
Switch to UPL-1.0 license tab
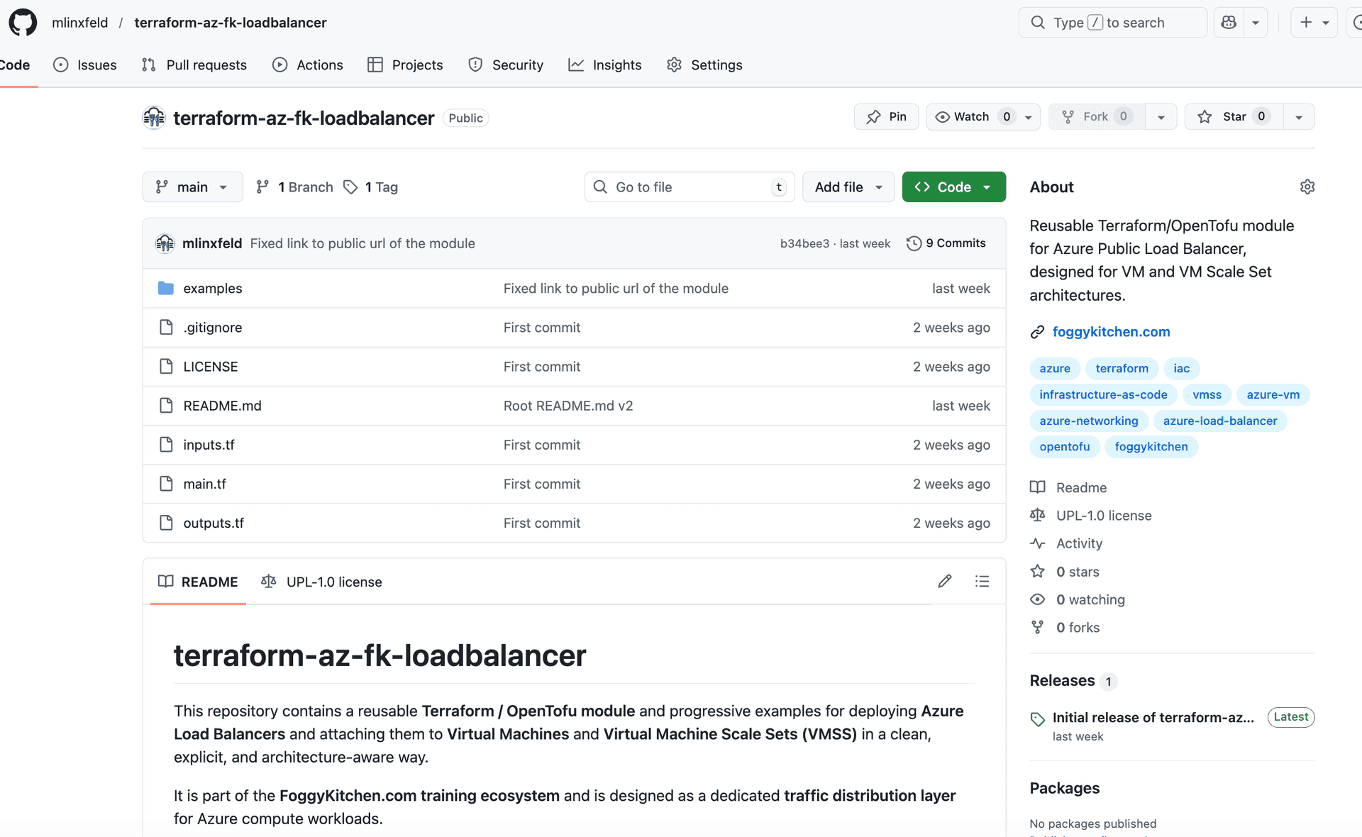[x=322, y=582]
